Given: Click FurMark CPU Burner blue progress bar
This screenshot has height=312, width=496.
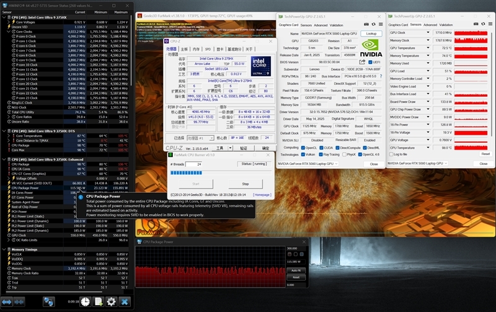Looking at the screenshot, I should point(186,172).
